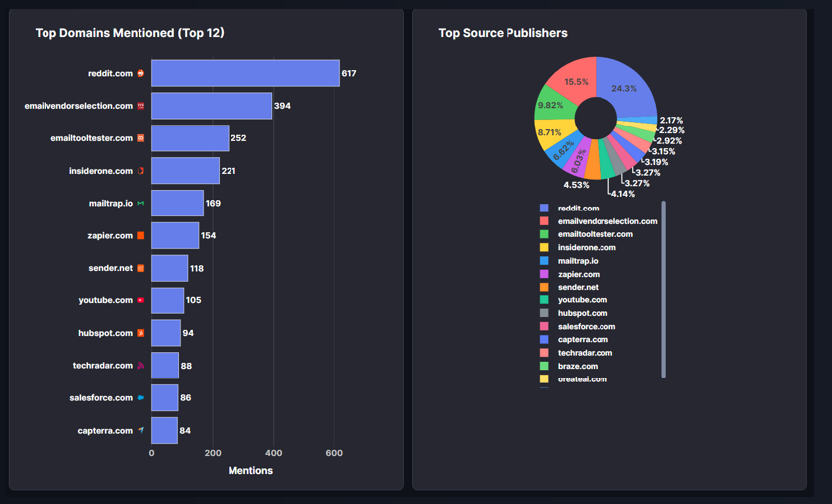Toggle insiderone.com legend color swatch
This screenshot has width=832, height=504.
pos(544,247)
